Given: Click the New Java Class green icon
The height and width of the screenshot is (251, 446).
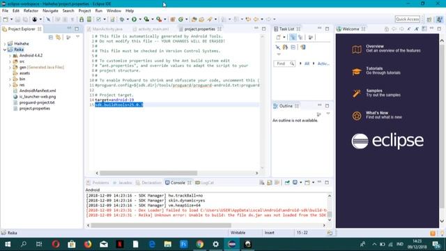Looking at the screenshot, I should (181, 19).
